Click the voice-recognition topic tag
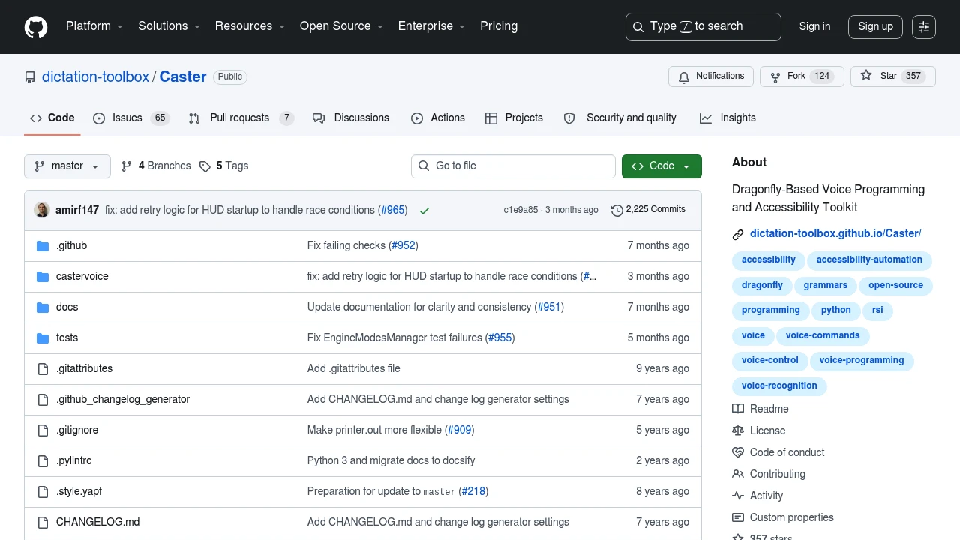 pos(779,386)
